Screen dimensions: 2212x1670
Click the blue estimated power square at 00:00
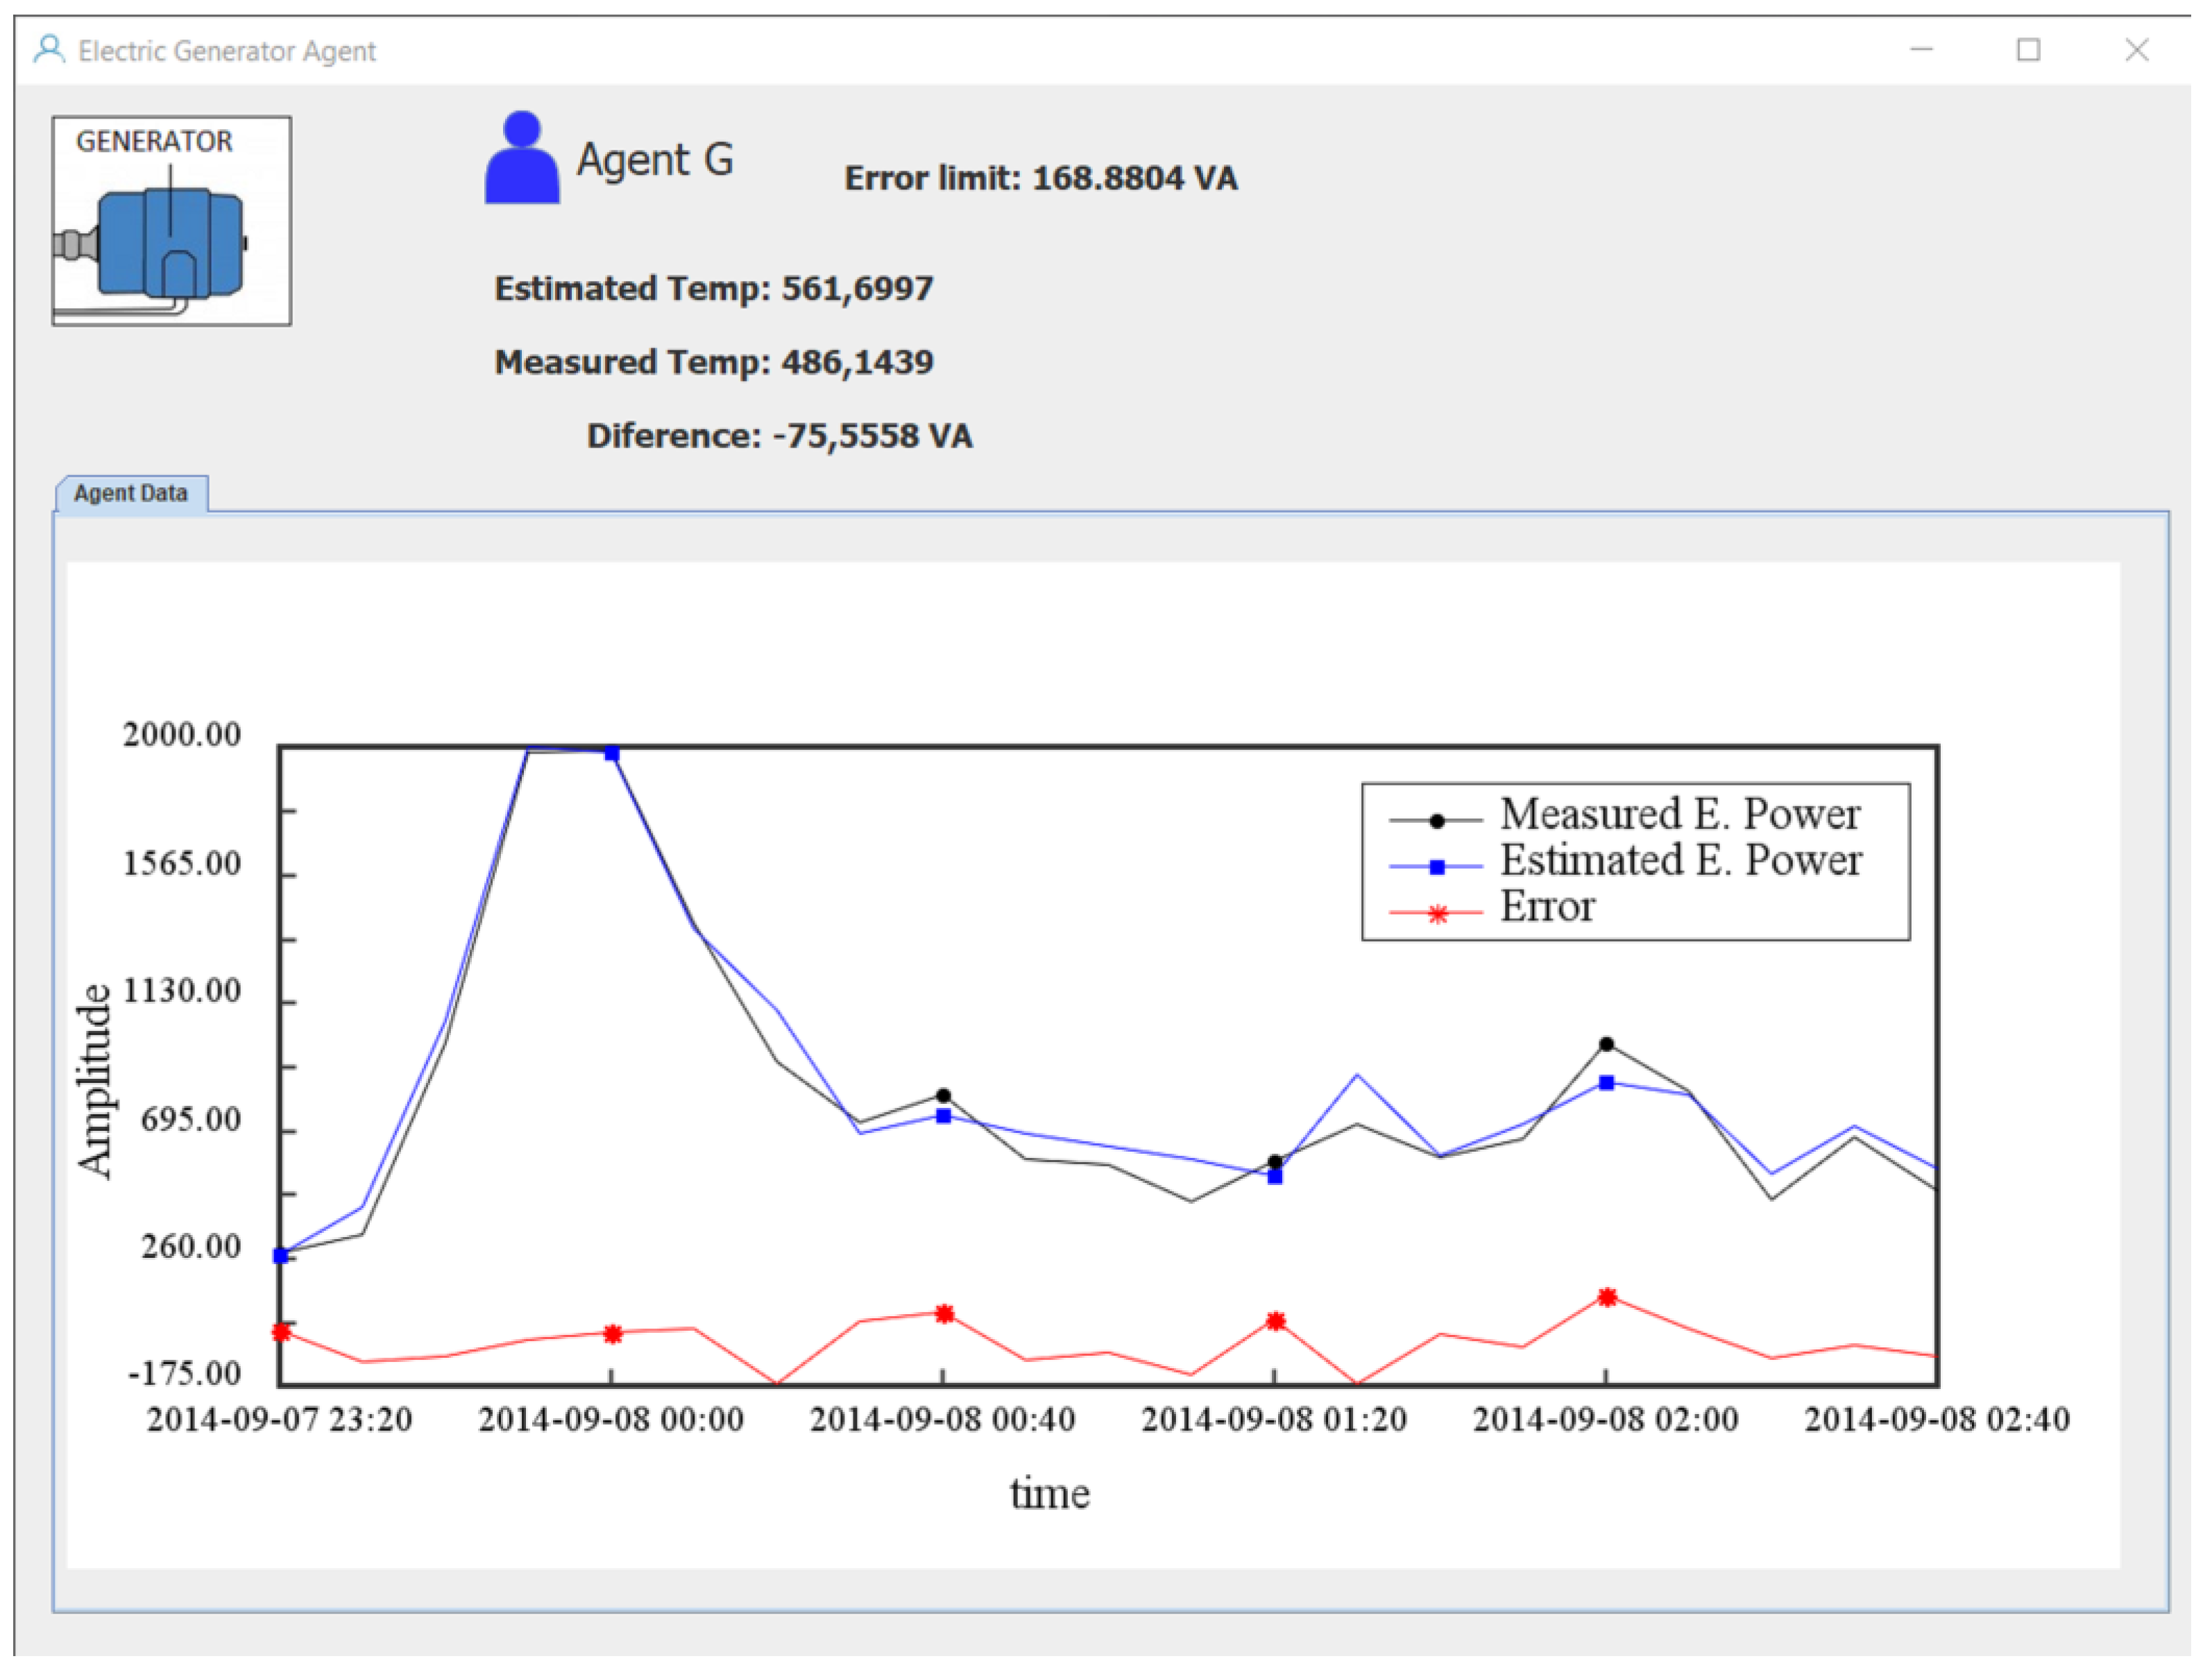pos(612,753)
